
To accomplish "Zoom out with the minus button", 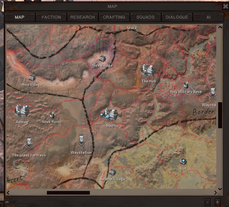I will (x=208, y=202).
